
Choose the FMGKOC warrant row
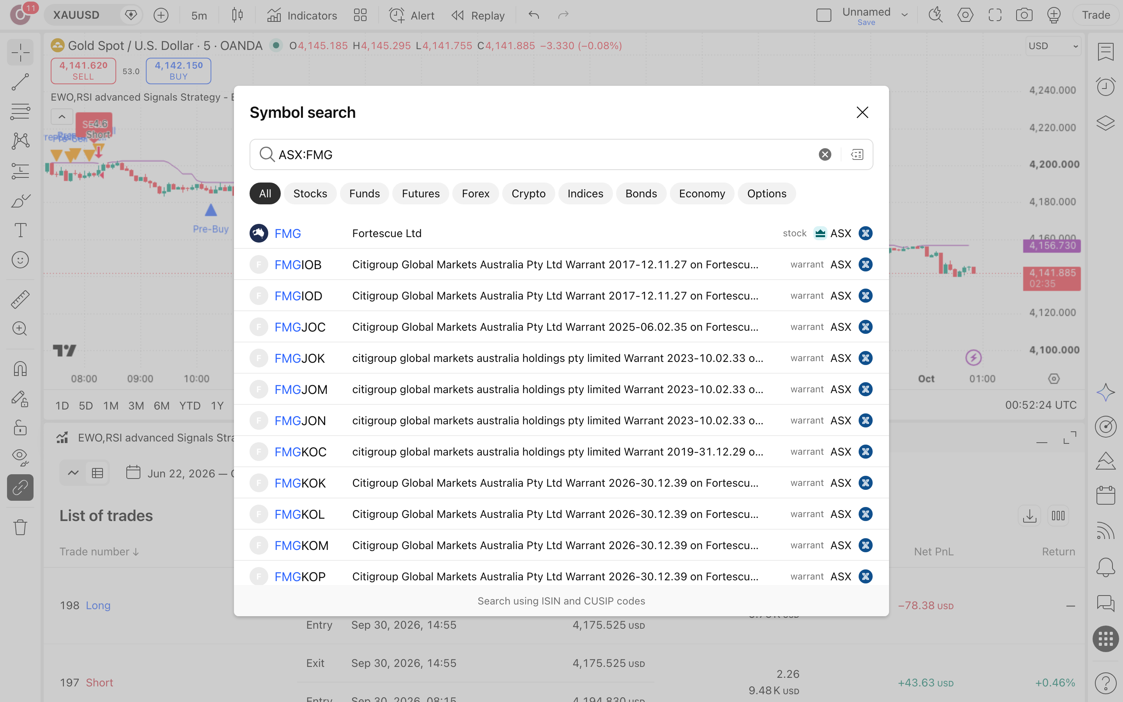561,452
